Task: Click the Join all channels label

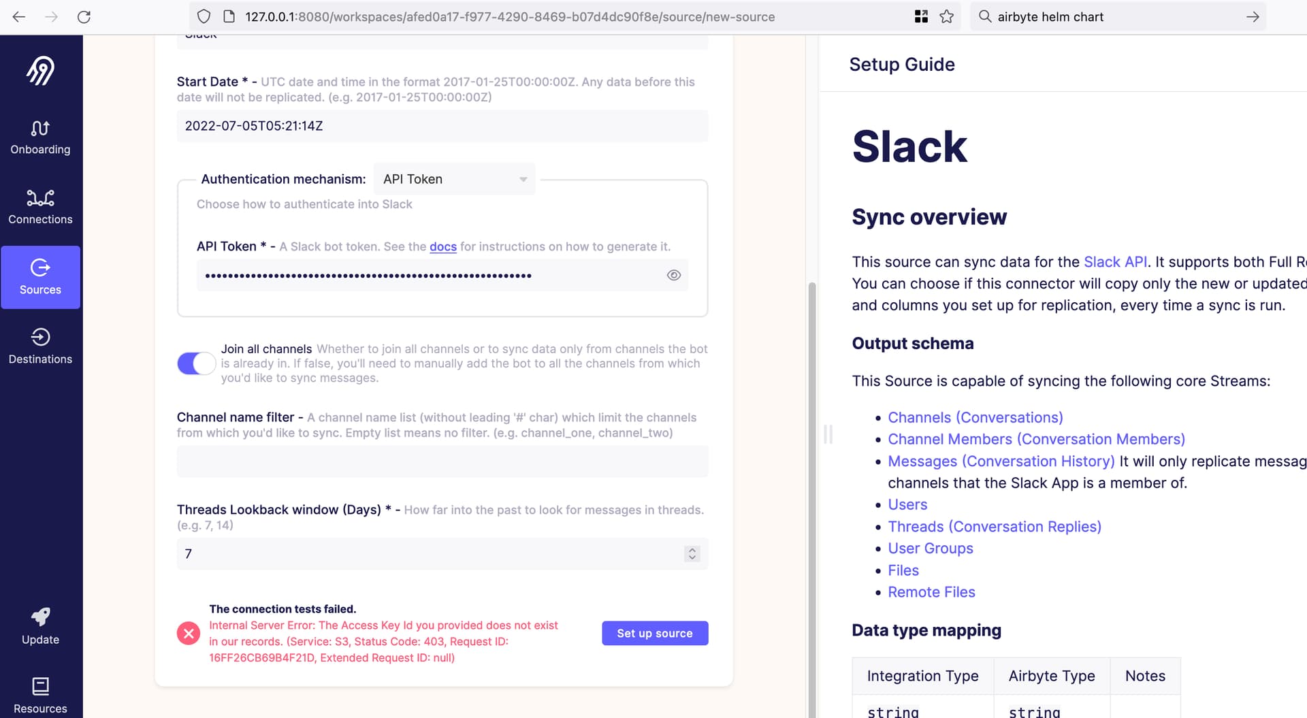Action: tap(266, 349)
